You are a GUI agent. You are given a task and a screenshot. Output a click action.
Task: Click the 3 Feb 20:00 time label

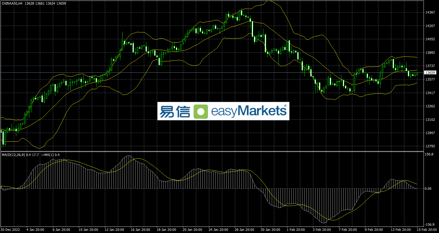pos(322,230)
